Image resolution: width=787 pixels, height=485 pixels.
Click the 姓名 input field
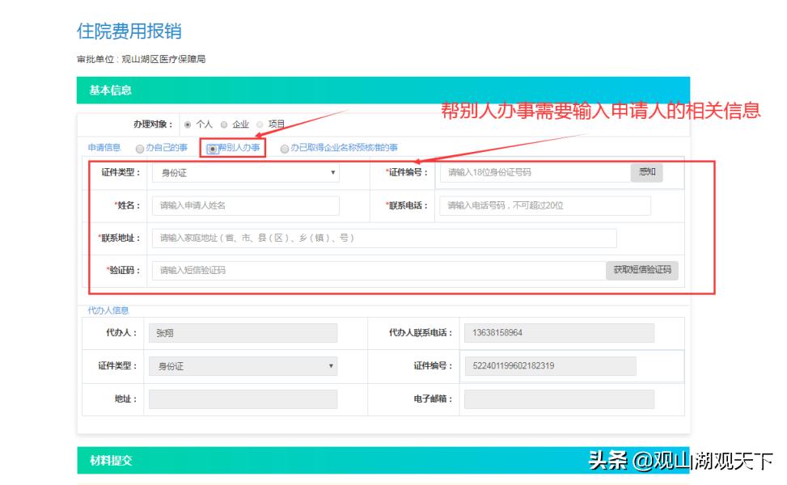(x=245, y=205)
